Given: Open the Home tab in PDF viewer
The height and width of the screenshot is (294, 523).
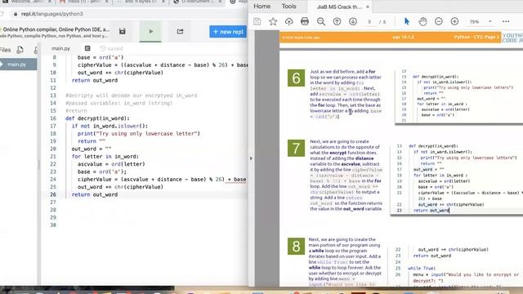Looking at the screenshot, I should tap(261, 7).
